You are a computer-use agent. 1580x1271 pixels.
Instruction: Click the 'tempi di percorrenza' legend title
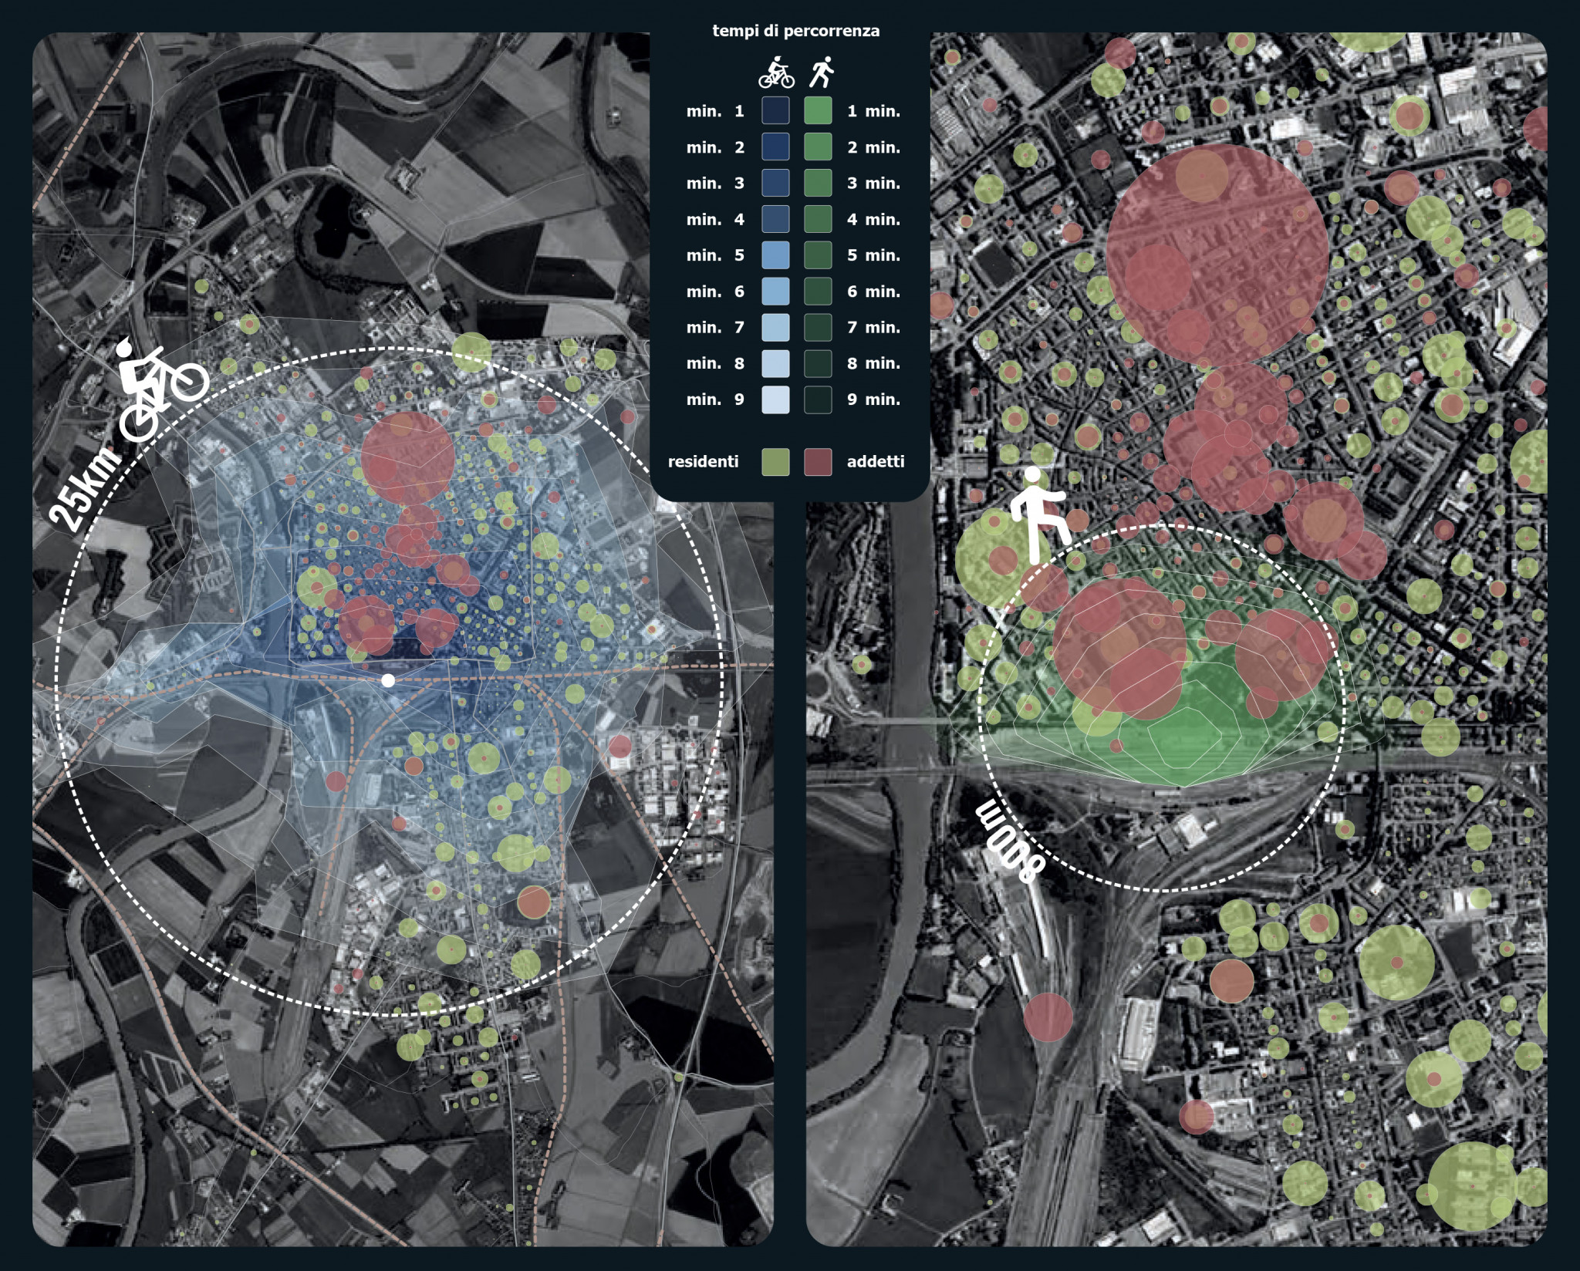tap(795, 31)
